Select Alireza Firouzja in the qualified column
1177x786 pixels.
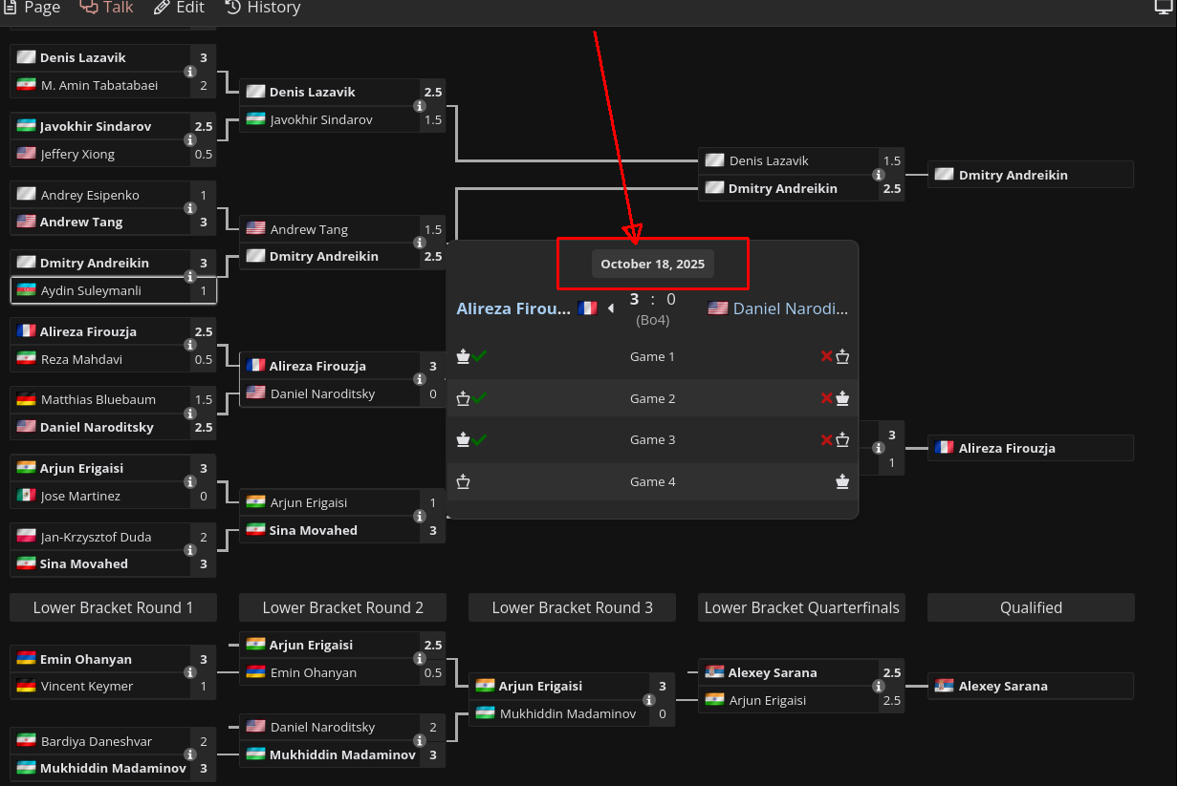coord(1030,448)
